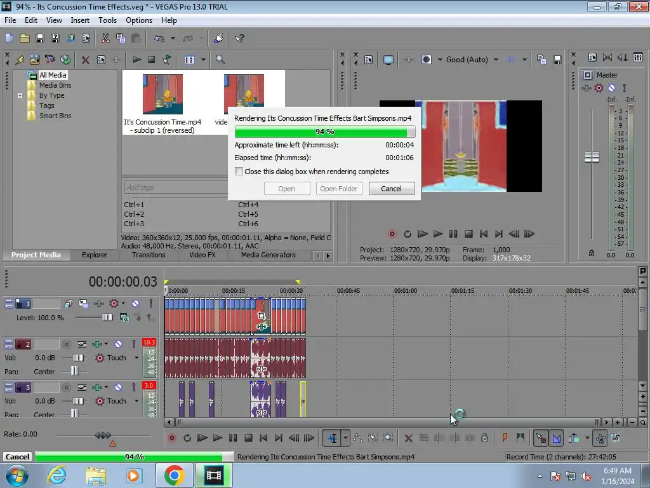Solo video track 1
Image resolution: width=650 pixels, height=488 pixels.
(151, 304)
